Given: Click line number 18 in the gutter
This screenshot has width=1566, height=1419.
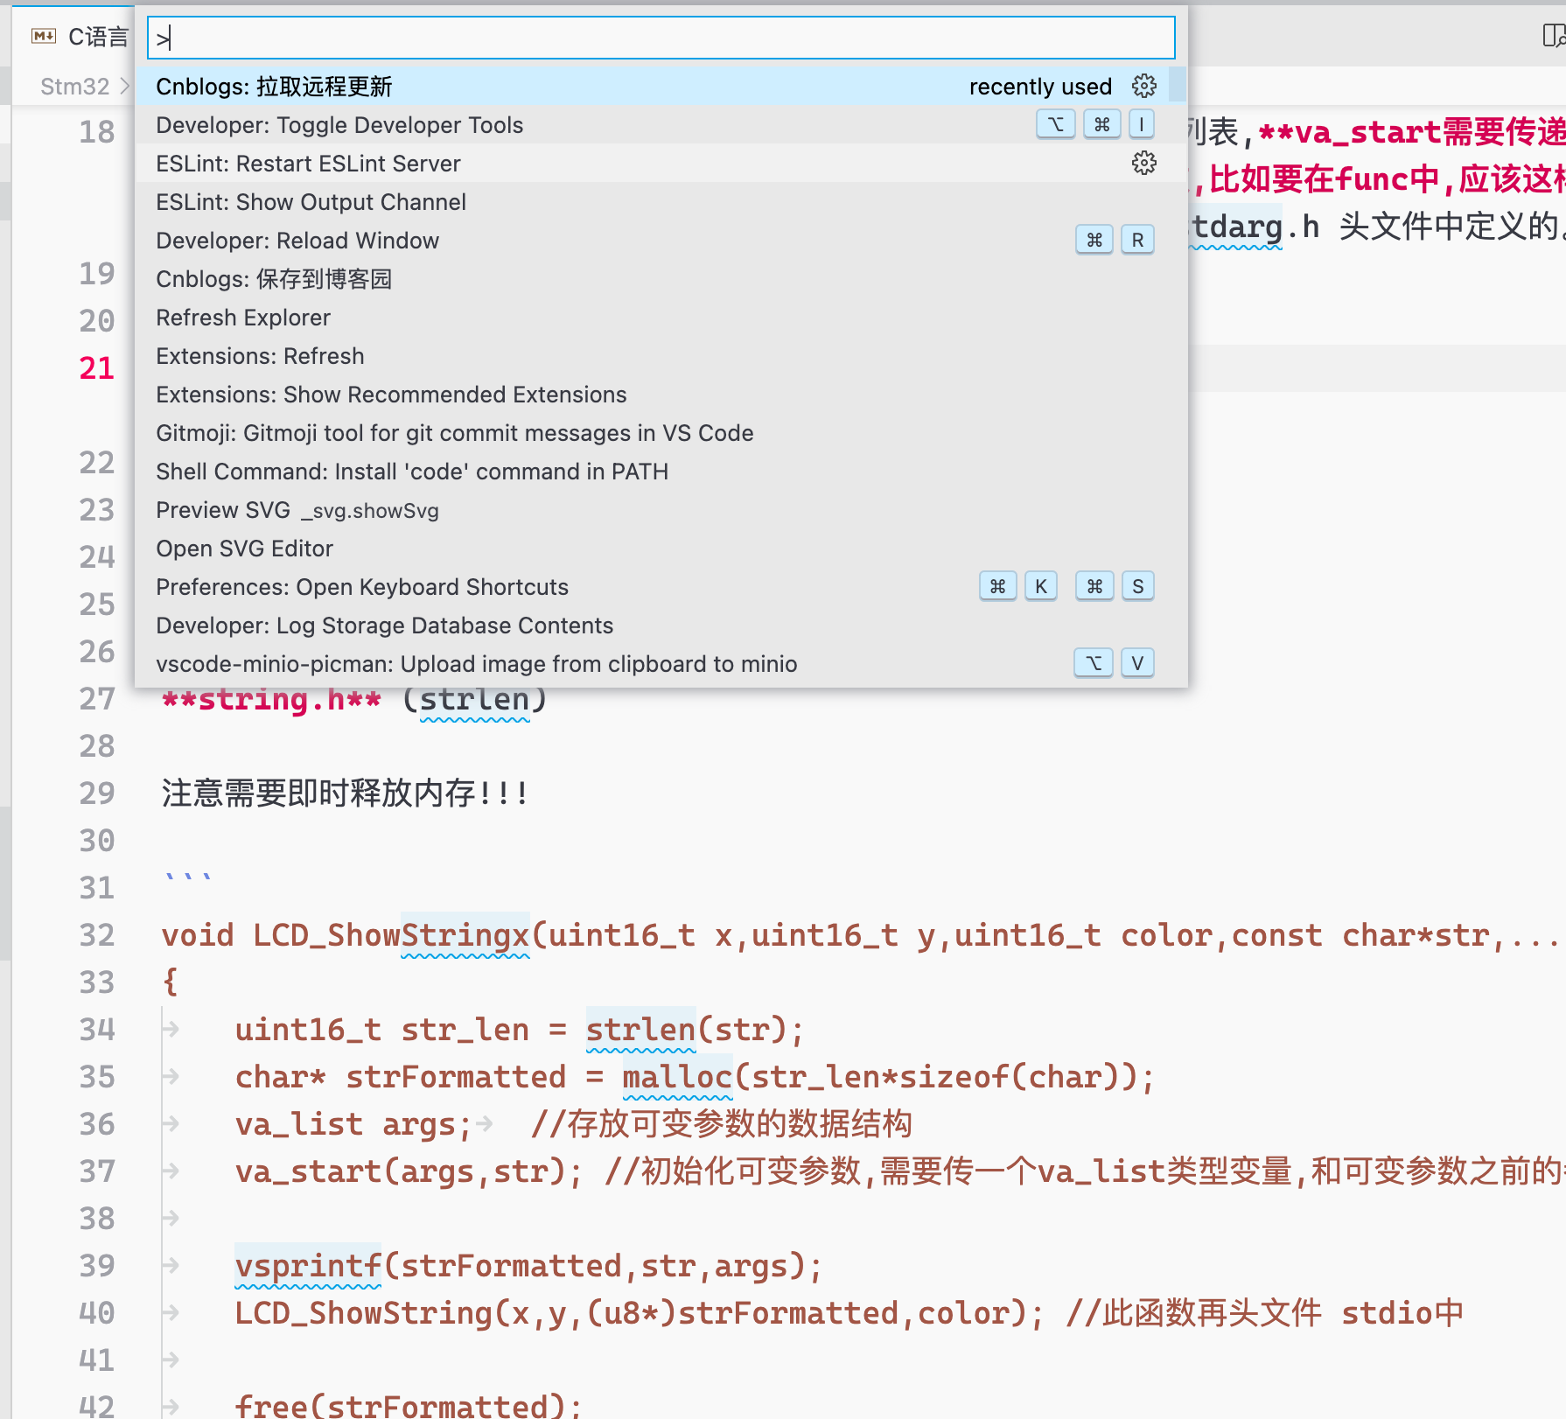Looking at the screenshot, I should (x=97, y=132).
